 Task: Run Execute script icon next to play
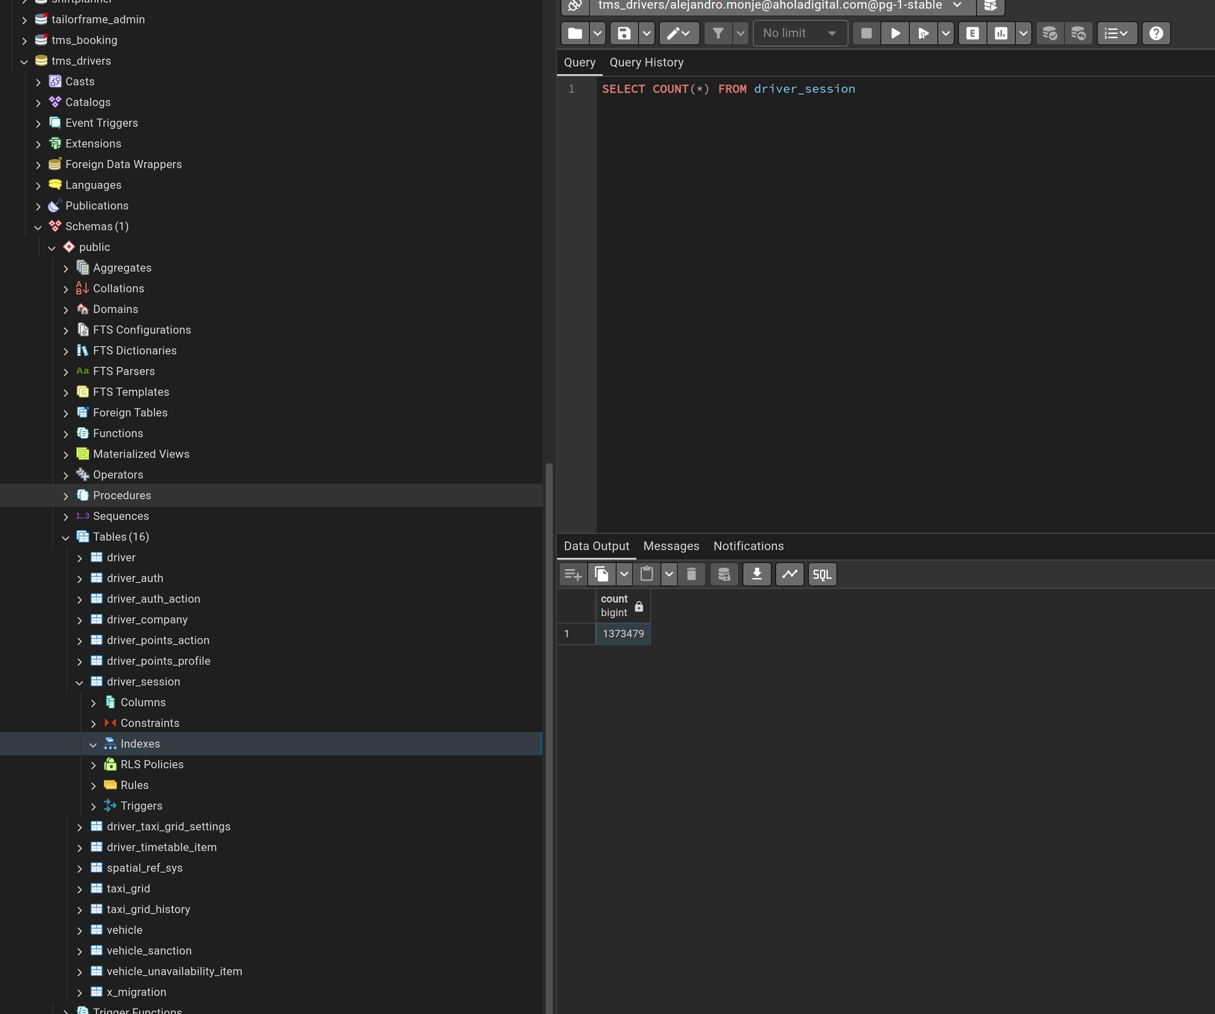(x=924, y=34)
